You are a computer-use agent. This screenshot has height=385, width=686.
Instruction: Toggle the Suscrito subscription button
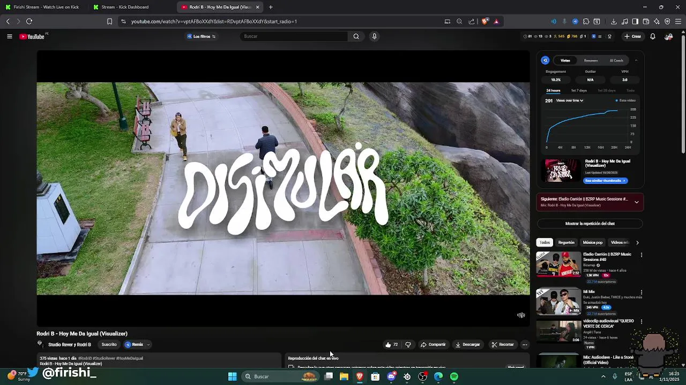109,344
